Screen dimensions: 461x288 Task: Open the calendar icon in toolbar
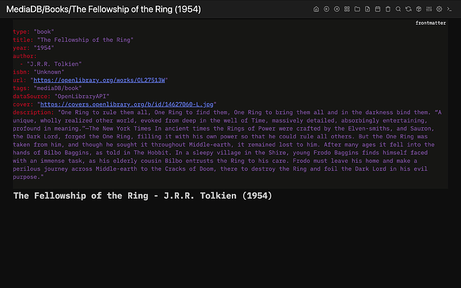[377, 9]
